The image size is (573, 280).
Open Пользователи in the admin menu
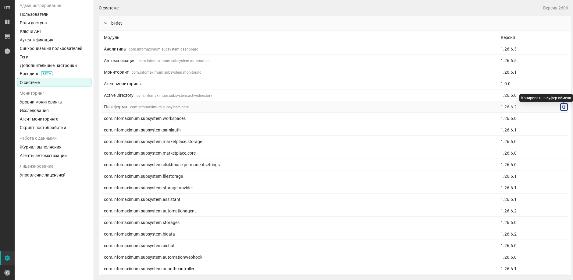click(x=54, y=14)
